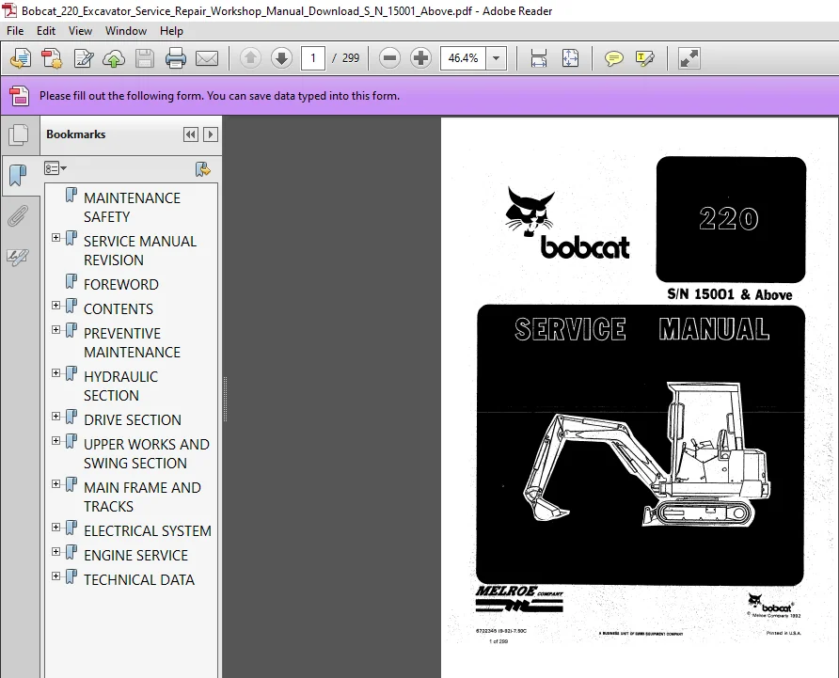Toggle the Bookmarks panel icon

18,175
